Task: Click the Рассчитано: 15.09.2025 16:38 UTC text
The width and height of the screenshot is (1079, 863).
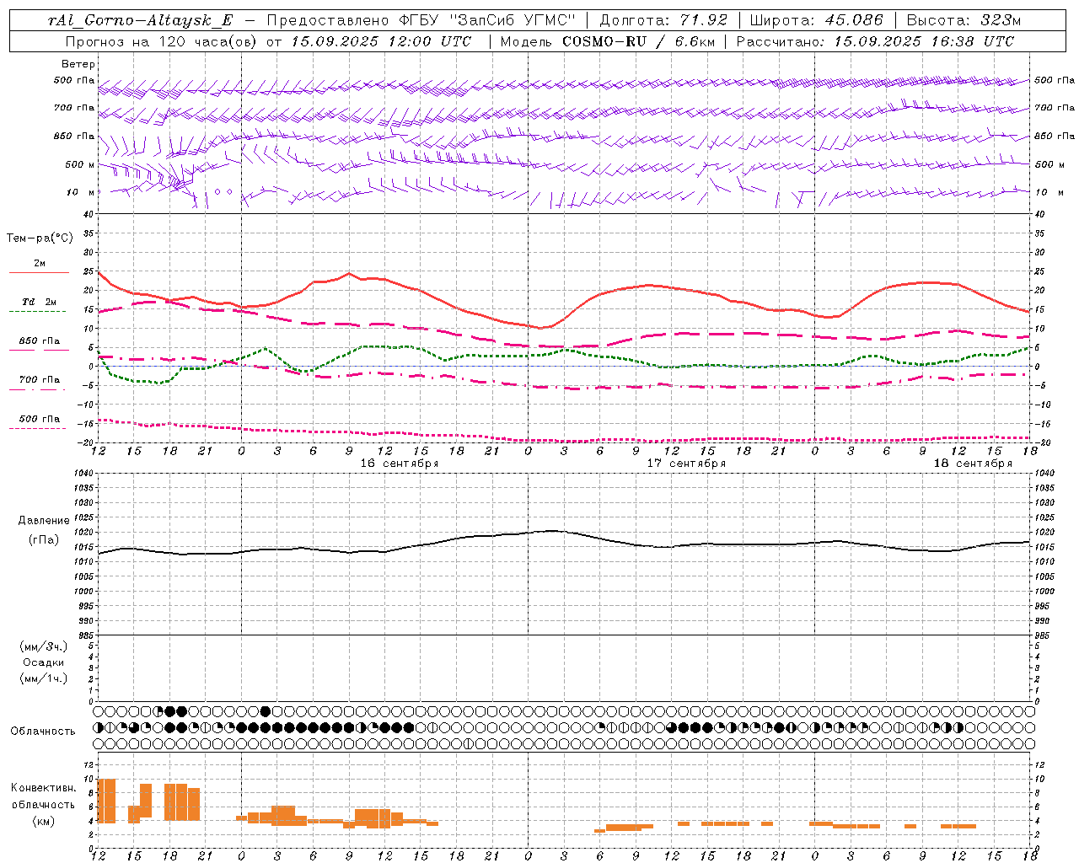Action: pyautogui.click(x=875, y=40)
